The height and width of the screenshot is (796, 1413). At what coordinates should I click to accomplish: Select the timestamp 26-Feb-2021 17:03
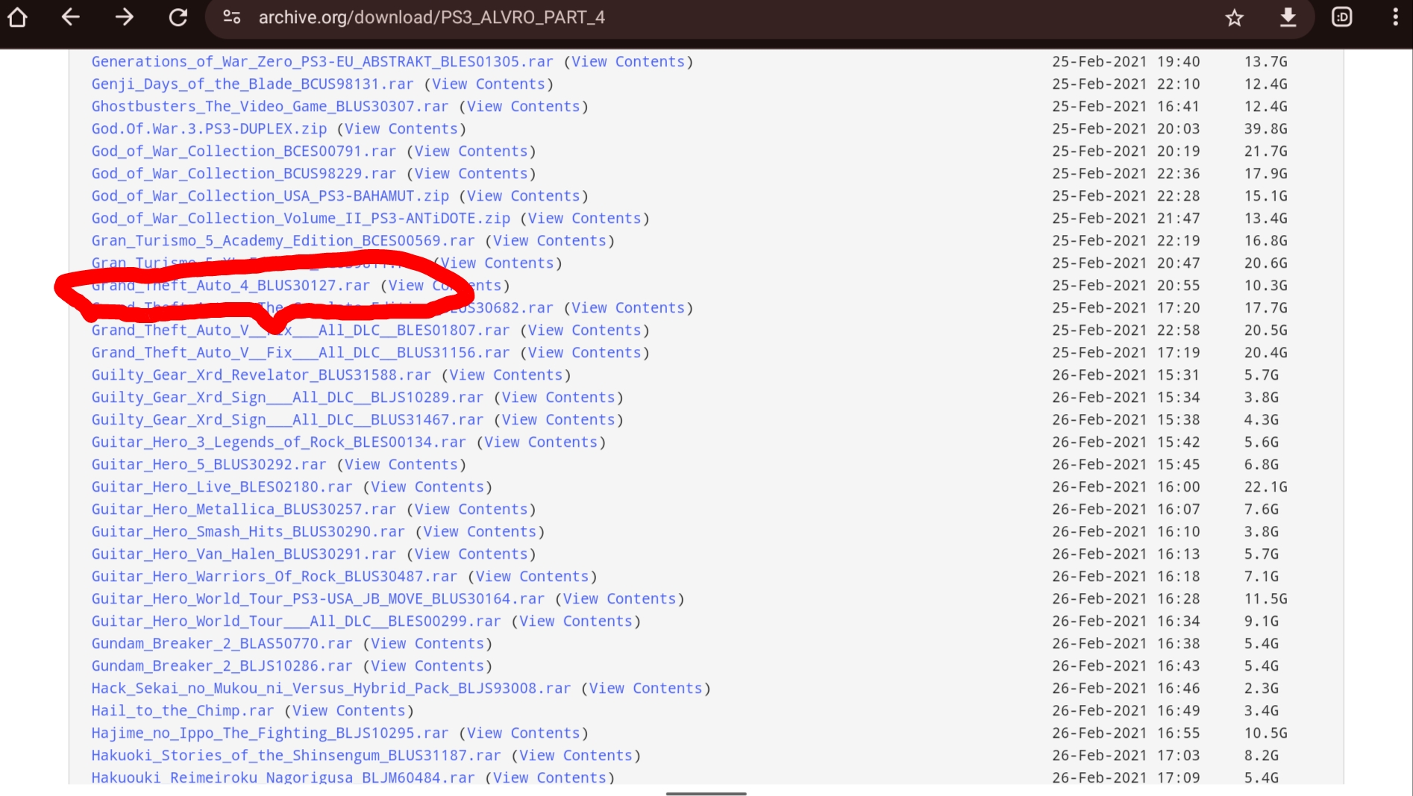(1127, 756)
